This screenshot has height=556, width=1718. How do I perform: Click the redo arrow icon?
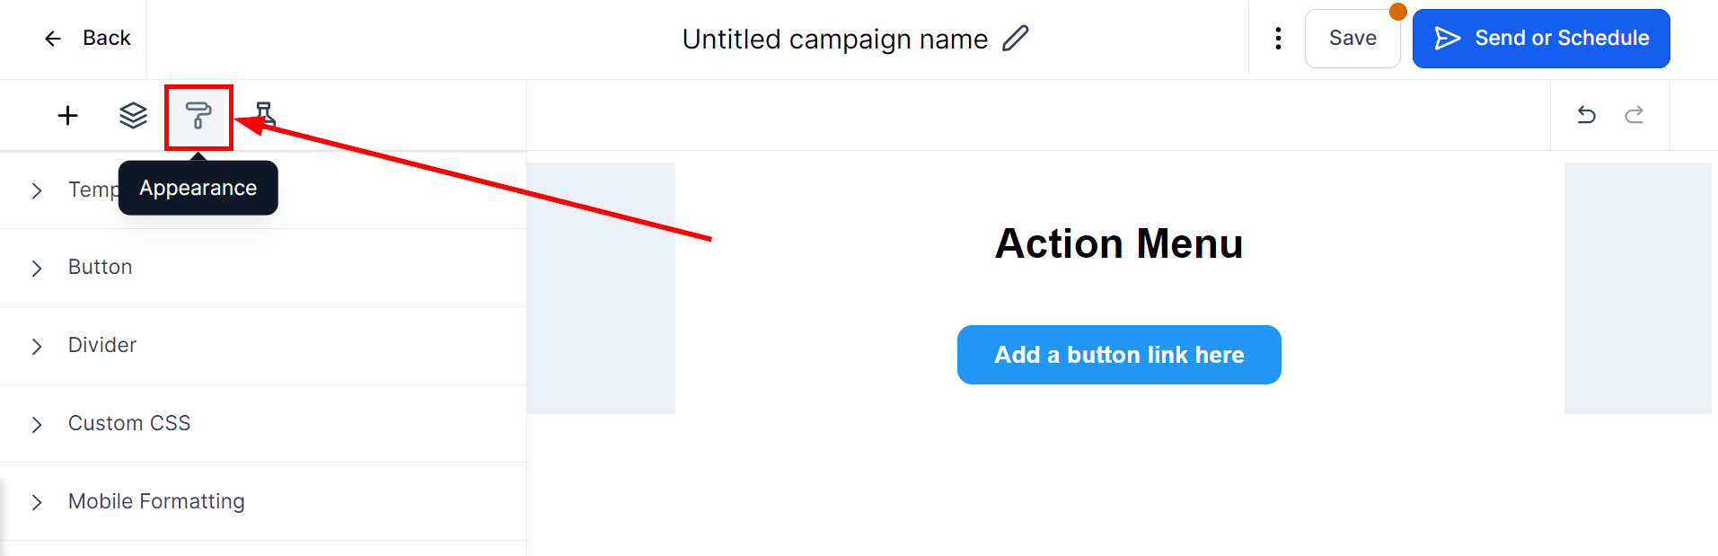pyautogui.click(x=1634, y=115)
